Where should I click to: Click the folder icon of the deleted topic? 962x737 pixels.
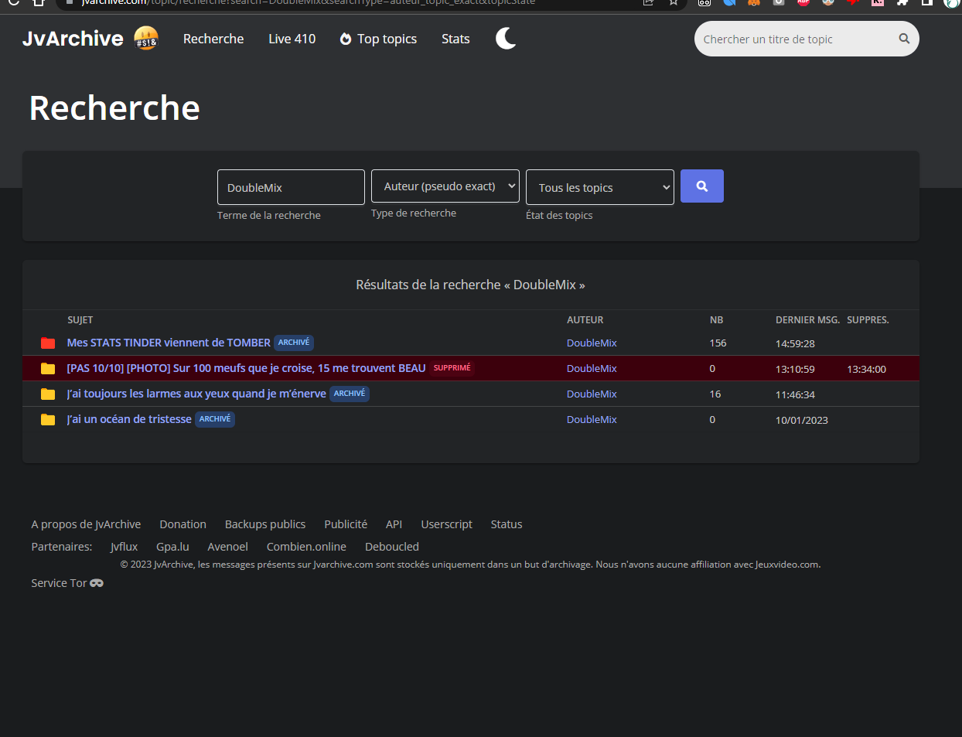[x=48, y=368]
